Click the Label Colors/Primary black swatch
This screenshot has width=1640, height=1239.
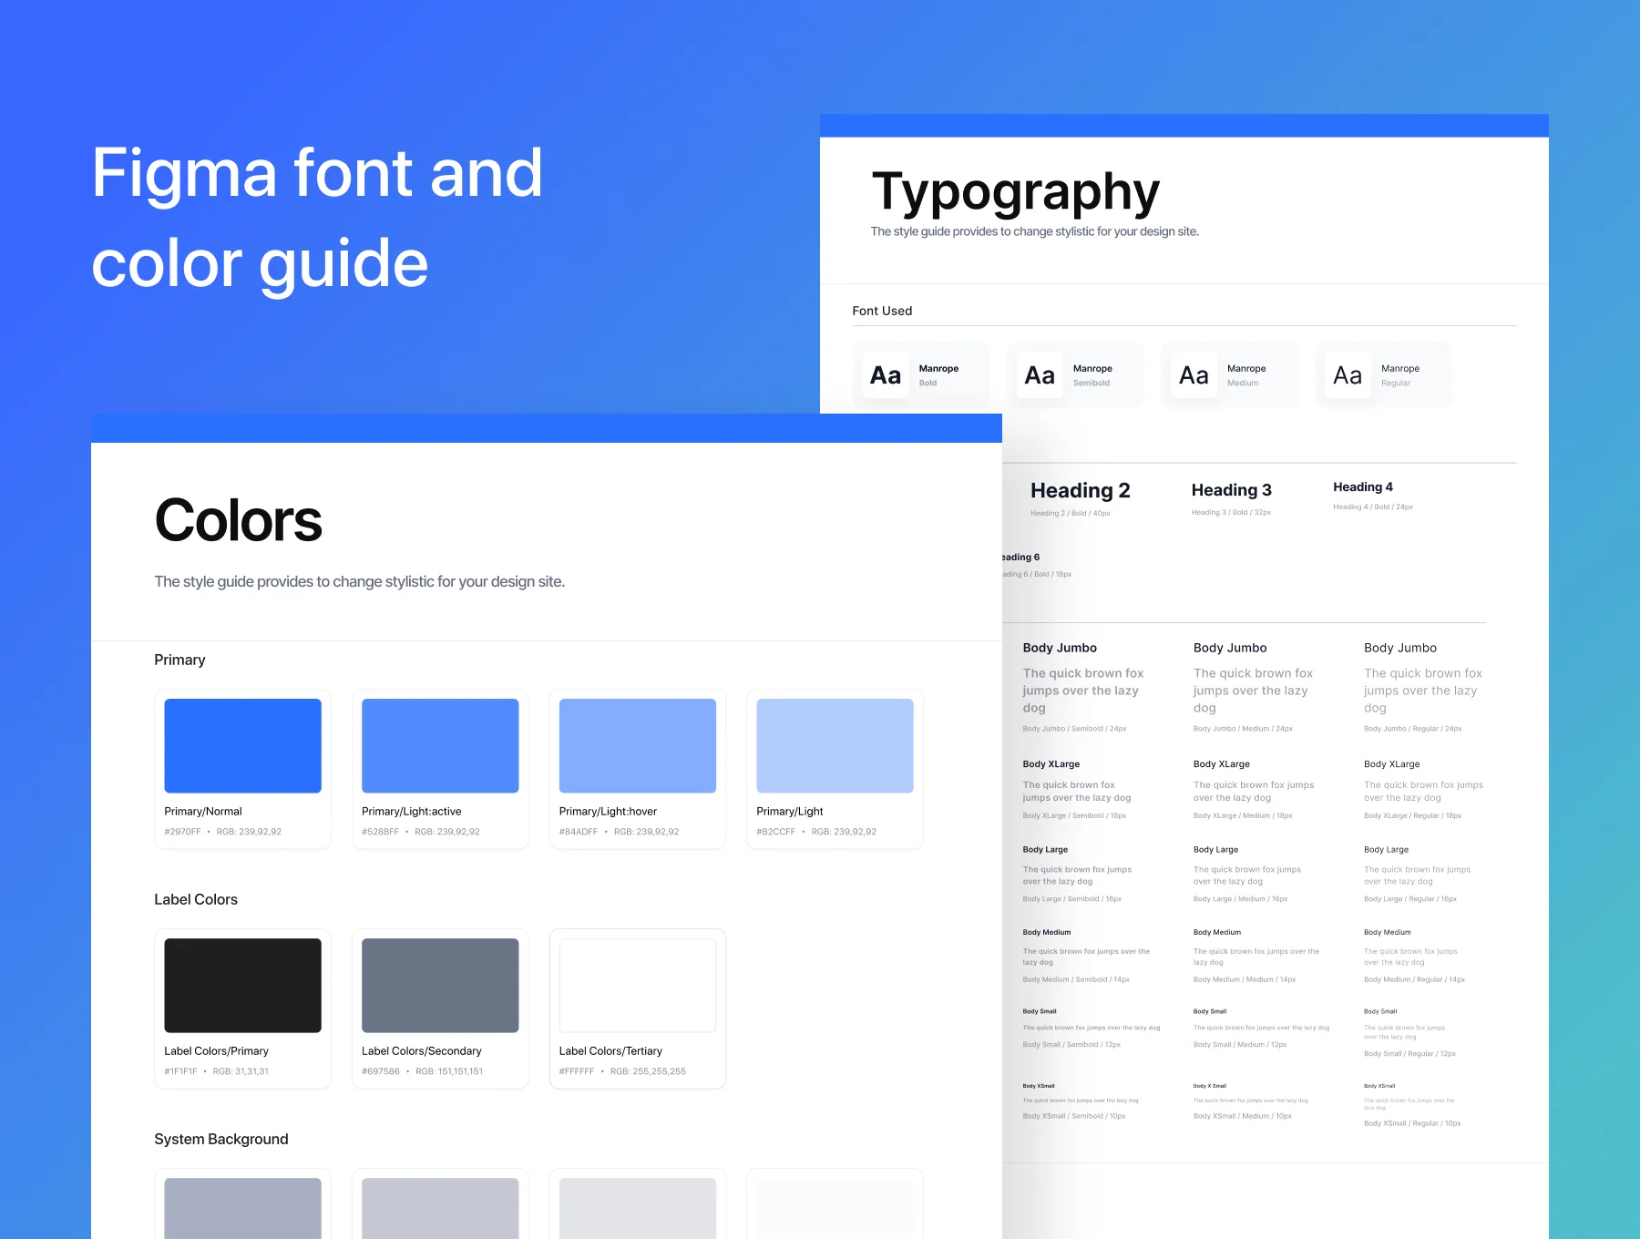(x=242, y=985)
